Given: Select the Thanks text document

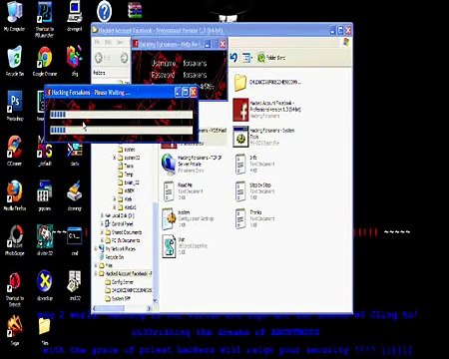Looking at the screenshot, I should coord(254,218).
